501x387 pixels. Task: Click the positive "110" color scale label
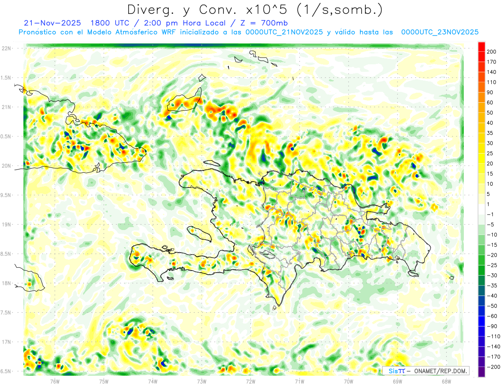coord(492,82)
